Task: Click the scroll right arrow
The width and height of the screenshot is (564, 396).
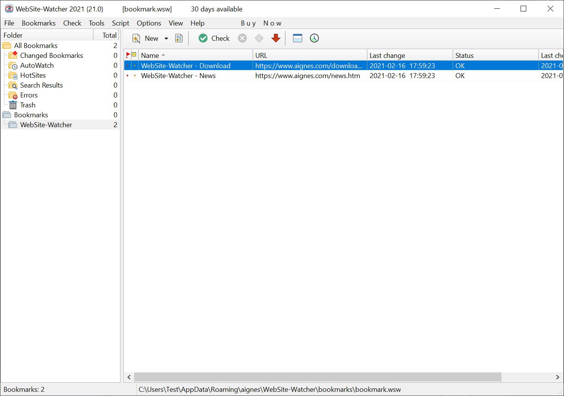Action: [558, 377]
